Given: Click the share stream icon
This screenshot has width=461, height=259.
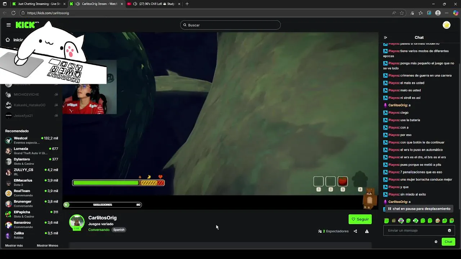Looking at the screenshot, I should pyautogui.click(x=355, y=231).
